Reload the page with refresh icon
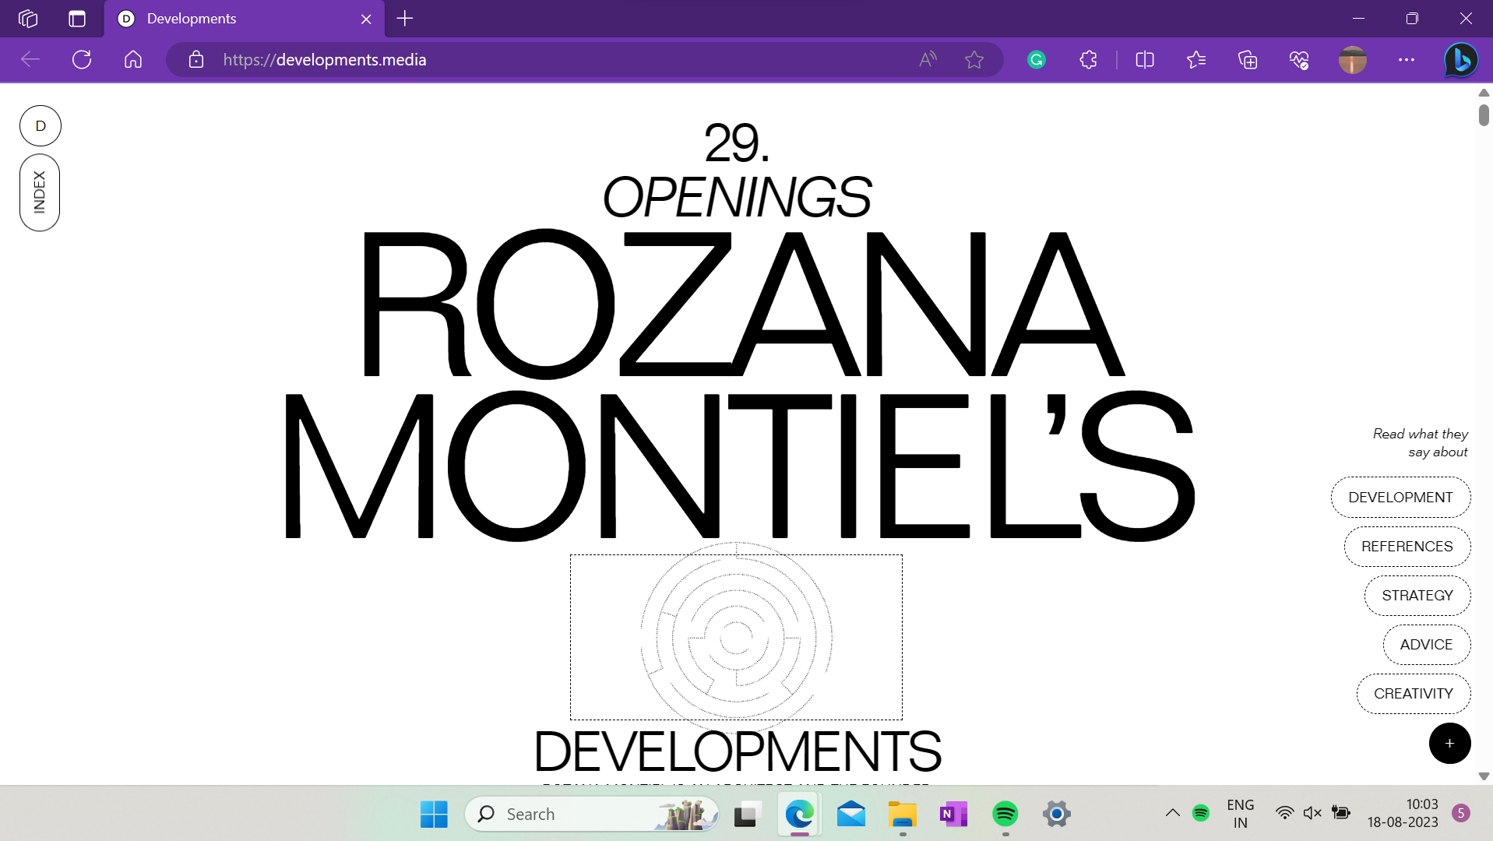This screenshot has height=841, width=1493. click(x=82, y=60)
